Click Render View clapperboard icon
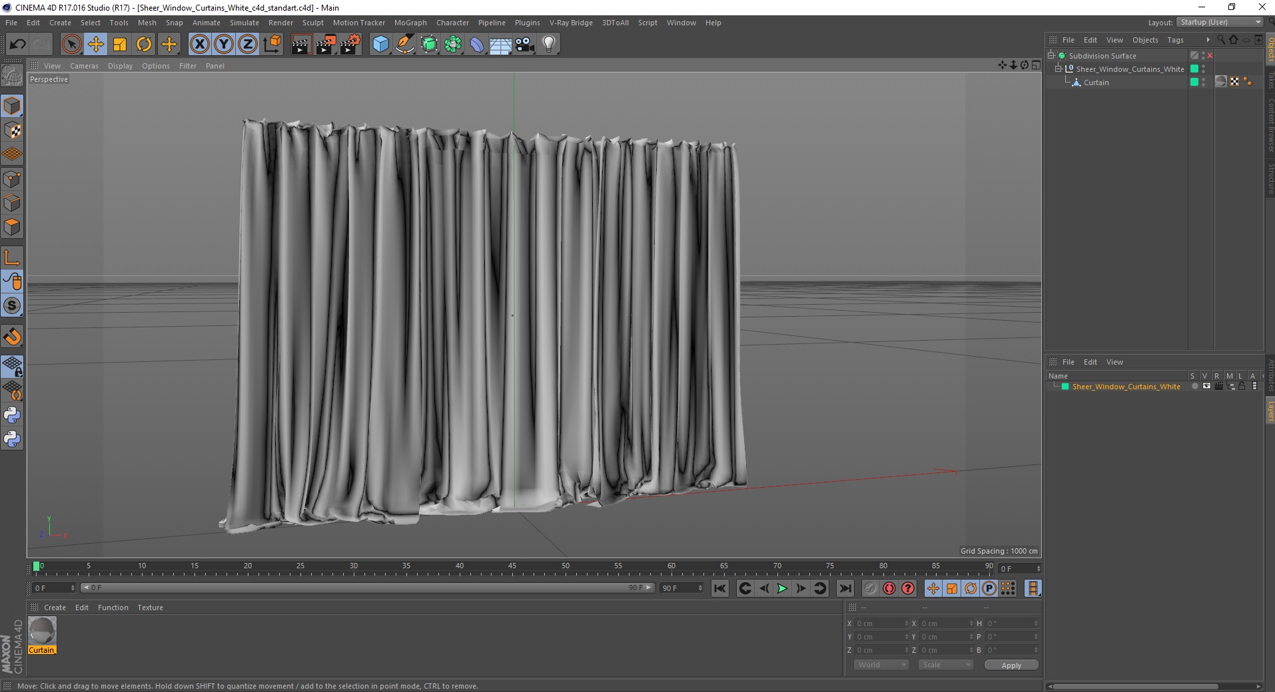1275x692 pixels. coord(301,45)
